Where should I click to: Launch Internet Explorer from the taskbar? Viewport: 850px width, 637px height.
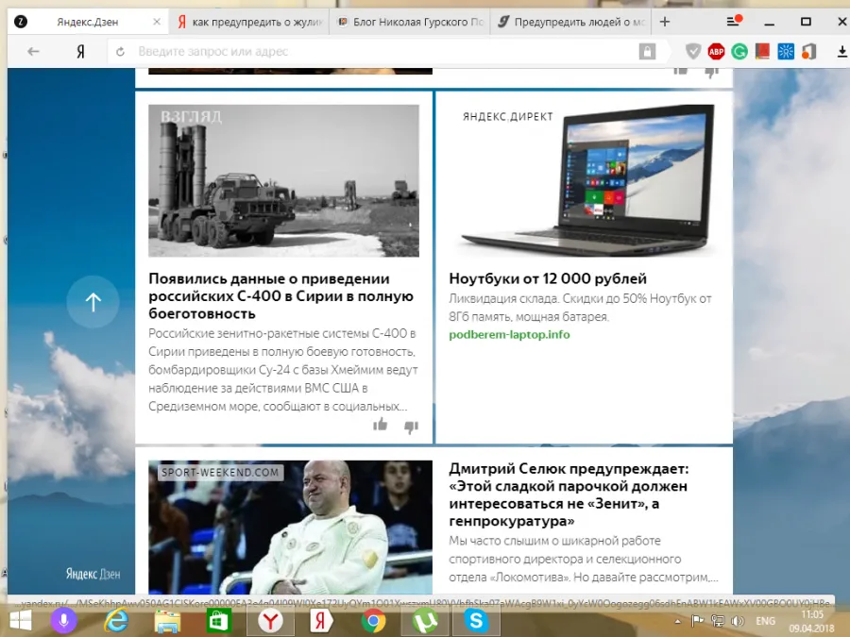pos(115,620)
